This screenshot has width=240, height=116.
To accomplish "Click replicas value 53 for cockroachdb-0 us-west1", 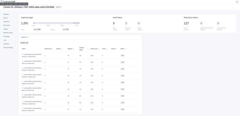I will pos(68,69).
